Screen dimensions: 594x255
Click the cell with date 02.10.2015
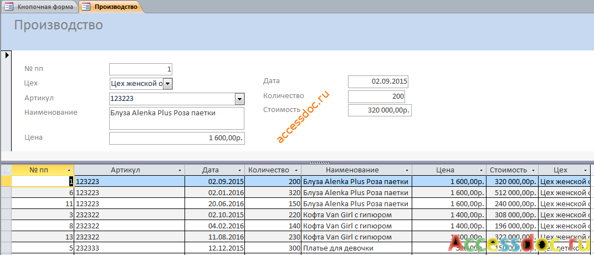point(215,215)
